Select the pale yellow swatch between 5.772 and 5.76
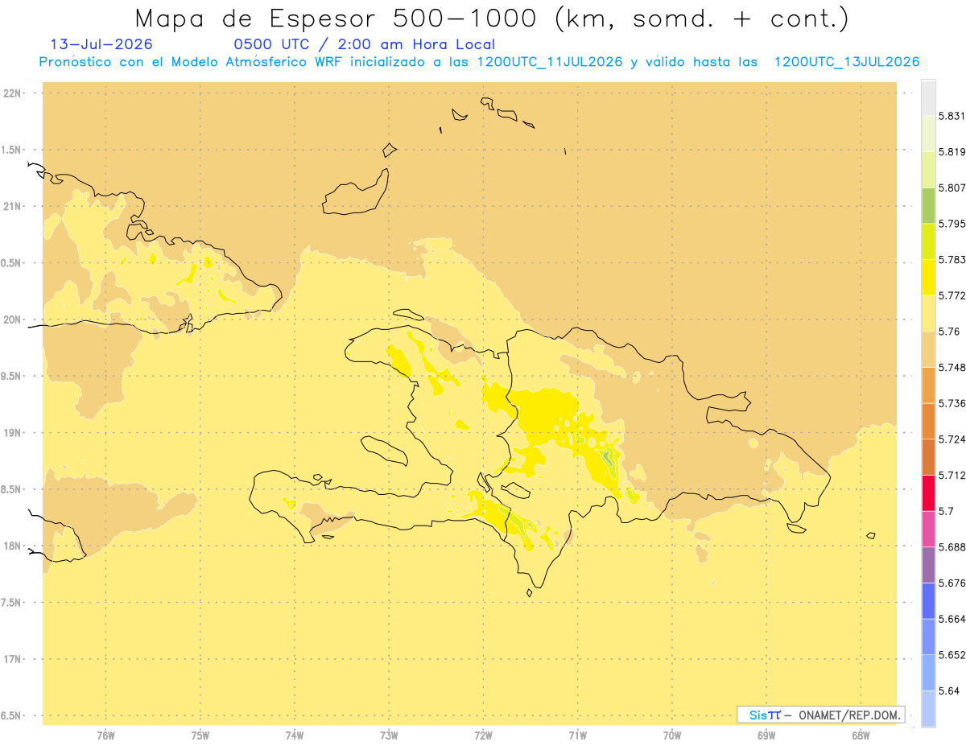The height and width of the screenshot is (746, 966). tap(928, 313)
